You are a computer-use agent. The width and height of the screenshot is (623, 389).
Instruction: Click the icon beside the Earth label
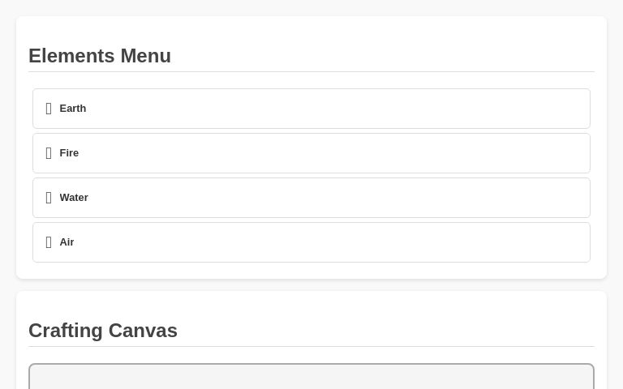(49, 109)
